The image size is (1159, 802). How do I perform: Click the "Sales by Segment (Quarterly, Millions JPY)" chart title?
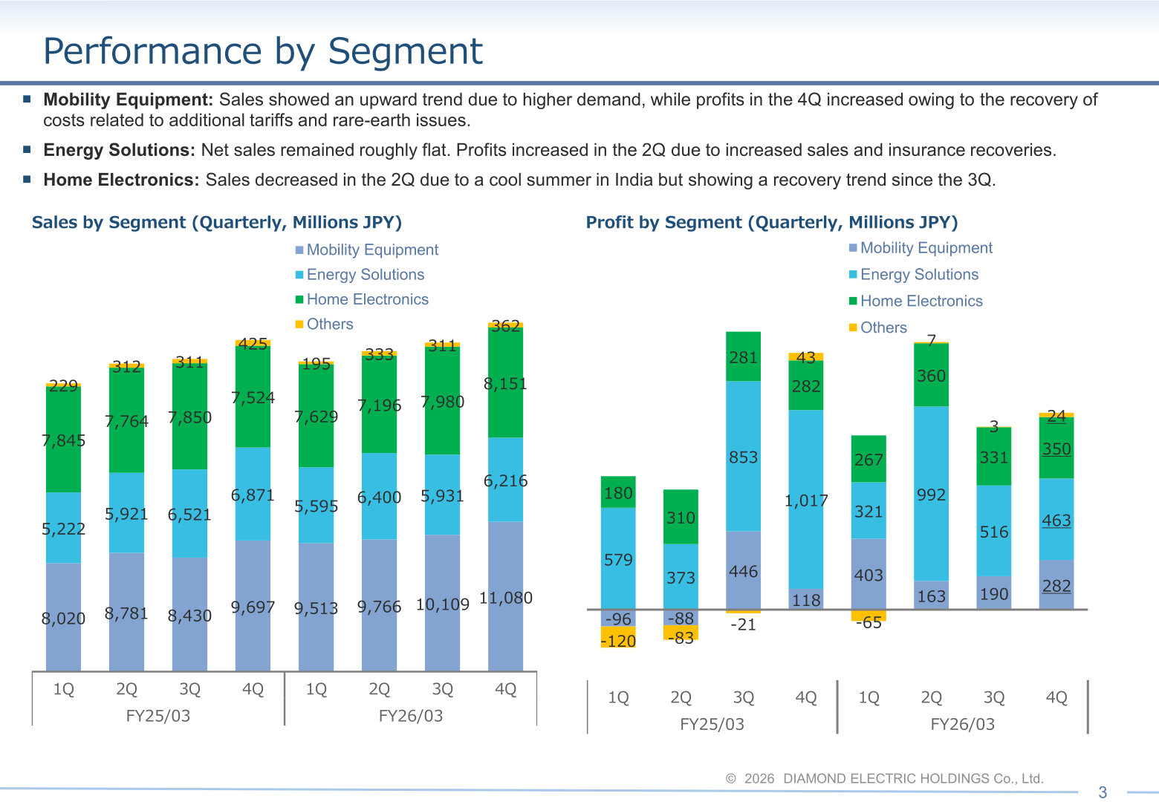coord(217,223)
